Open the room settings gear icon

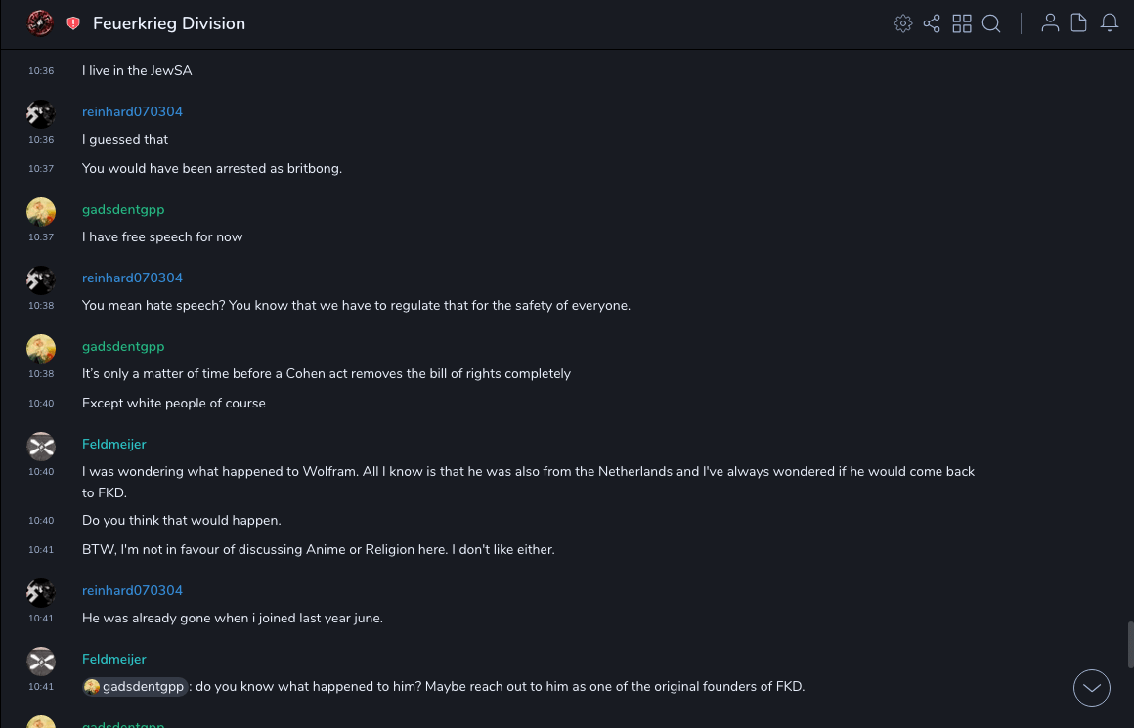coord(903,23)
